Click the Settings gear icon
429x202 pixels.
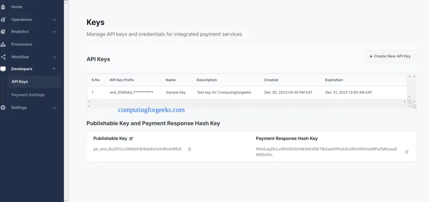click(x=3, y=107)
